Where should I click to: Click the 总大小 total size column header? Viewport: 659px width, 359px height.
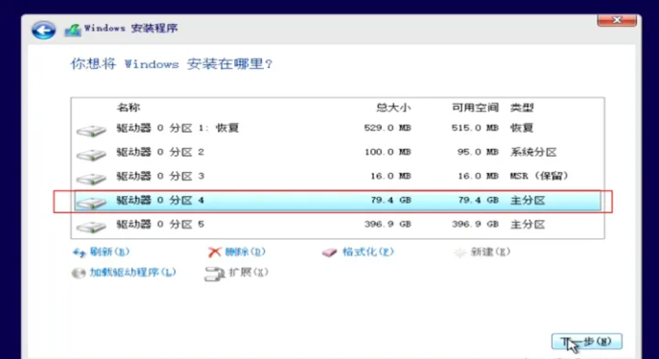[x=392, y=108]
